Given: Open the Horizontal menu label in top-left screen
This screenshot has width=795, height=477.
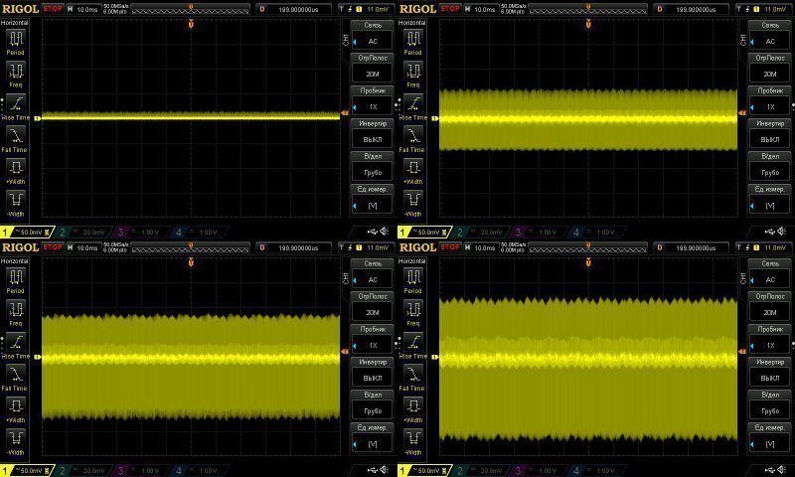Looking at the screenshot, I should (x=14, y=22).
